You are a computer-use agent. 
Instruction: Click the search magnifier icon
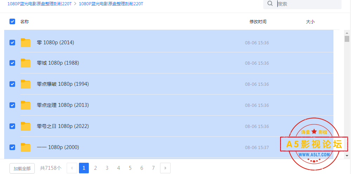tap(270, 4)
